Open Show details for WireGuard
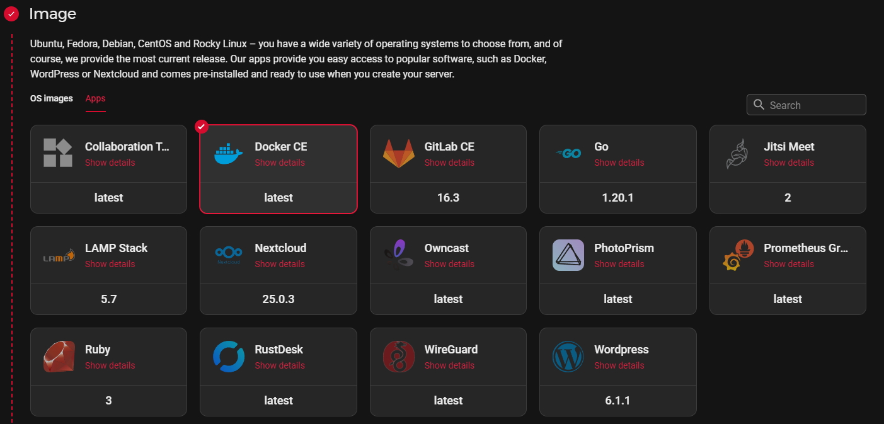884x424 pixels. coord(449,365)
